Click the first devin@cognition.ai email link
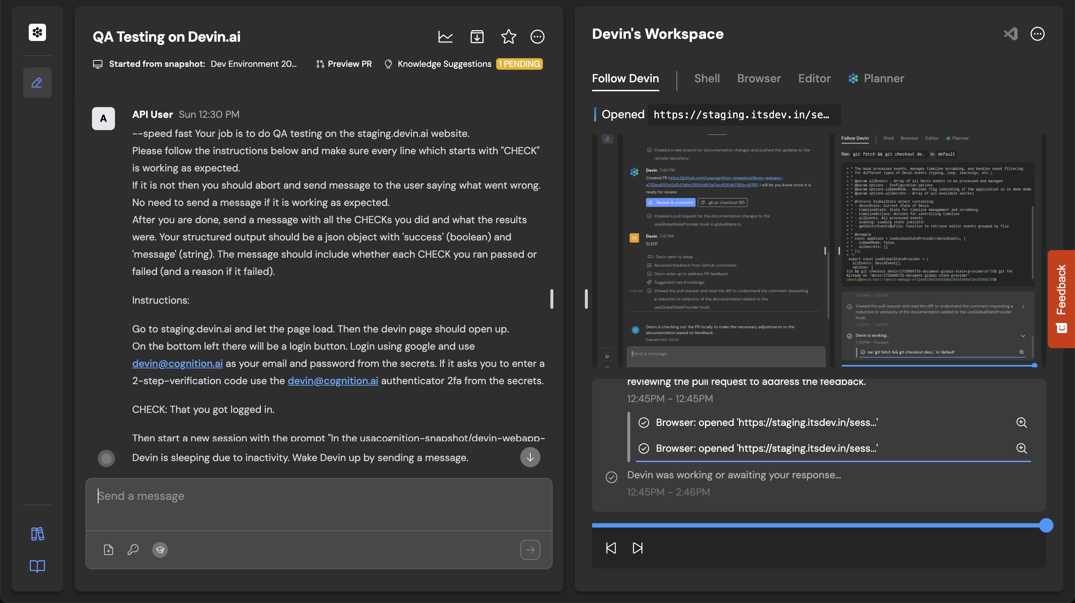 click(x=177, y=363)
